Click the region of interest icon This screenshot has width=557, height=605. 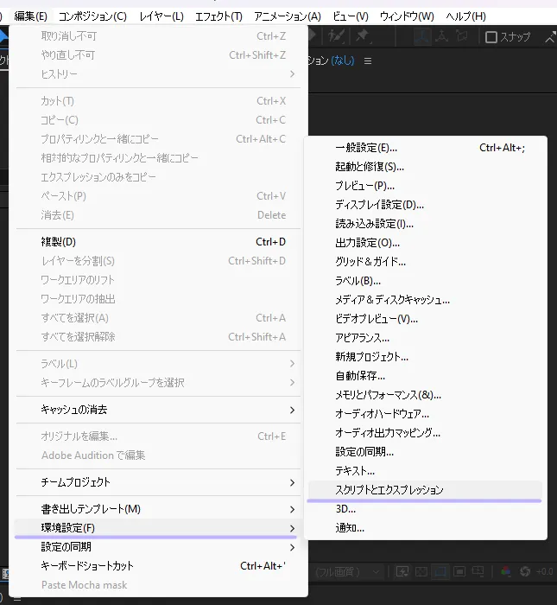pyautogui.click(x=459, y=571)
